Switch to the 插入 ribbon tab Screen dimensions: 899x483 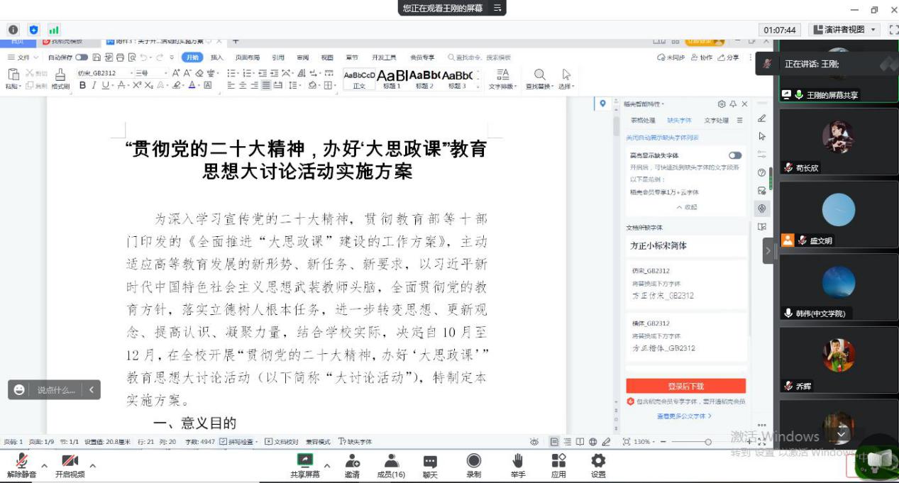pyautogui.click(x=216, y=57)
